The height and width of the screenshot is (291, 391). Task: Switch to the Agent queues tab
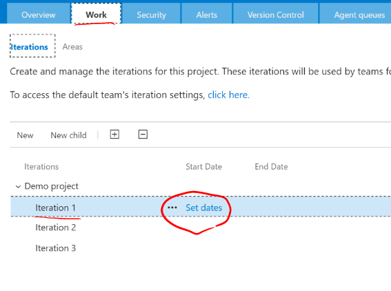click(x=359, y=14)
